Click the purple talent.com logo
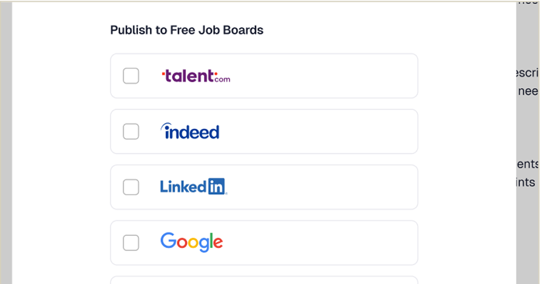This screenshot has height=284, width=540. click(x=196, y=76)
